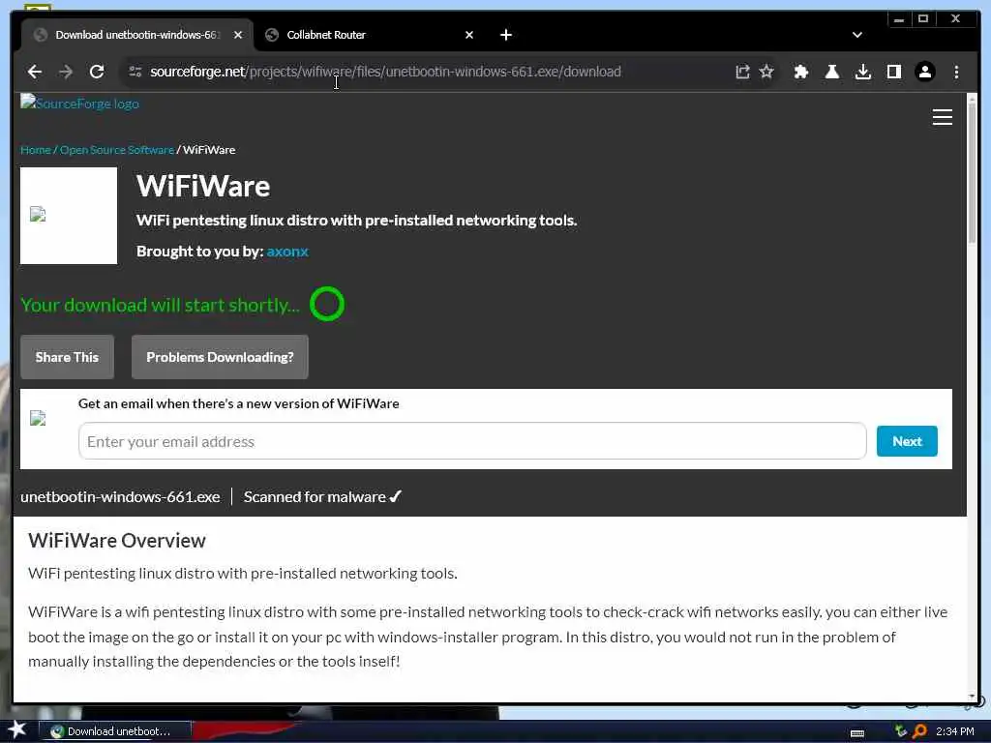Click the unetbootin-windows-661.exe file name text
This screenshot has width=991, height=743.
point(120,497)
